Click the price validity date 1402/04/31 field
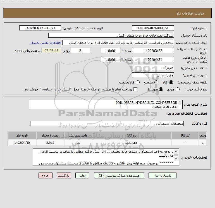The height and width of the screenshot is (208, 215). [x=153, y=59]
